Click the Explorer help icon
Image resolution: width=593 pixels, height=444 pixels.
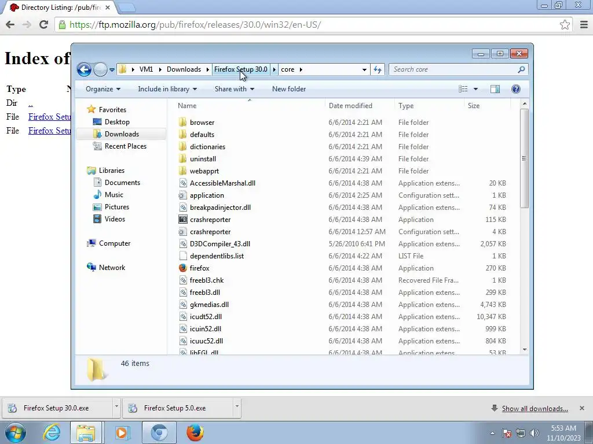coord(515,89)
